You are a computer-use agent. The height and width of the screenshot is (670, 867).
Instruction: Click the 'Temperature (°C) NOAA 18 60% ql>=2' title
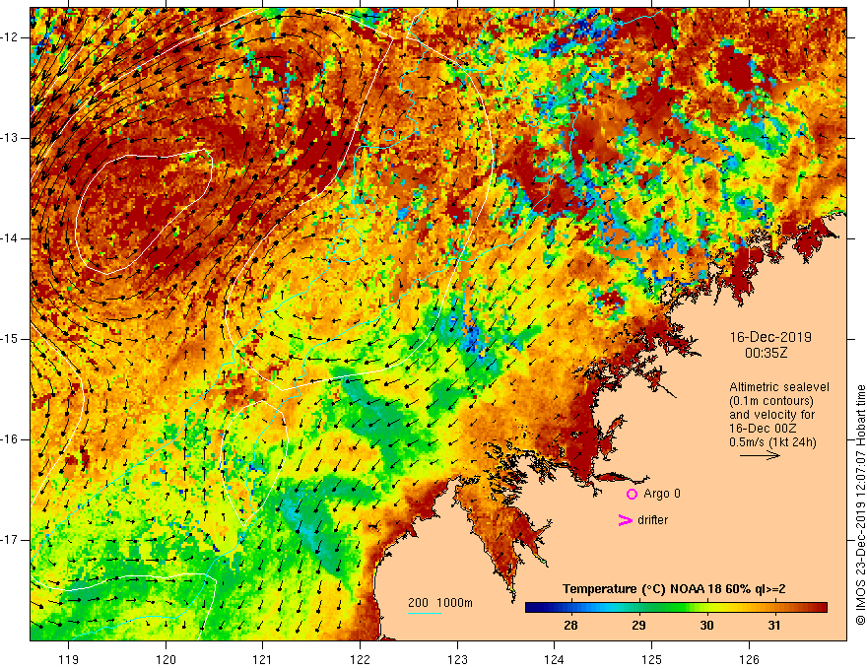[x=674, y=589]
